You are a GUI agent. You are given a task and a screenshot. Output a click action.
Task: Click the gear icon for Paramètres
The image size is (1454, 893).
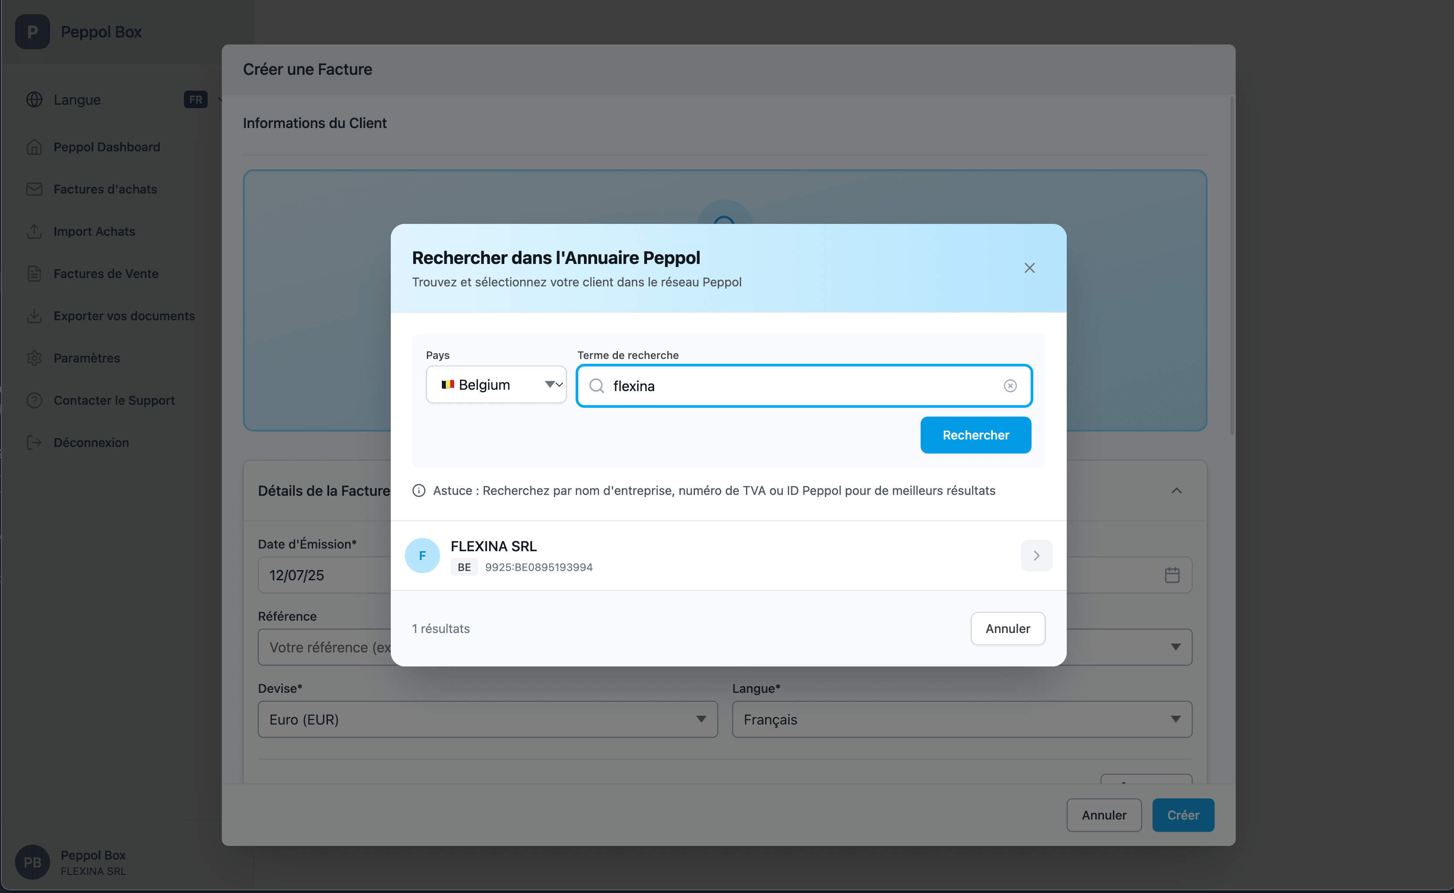pyautogui.click(x=34, y=358)
